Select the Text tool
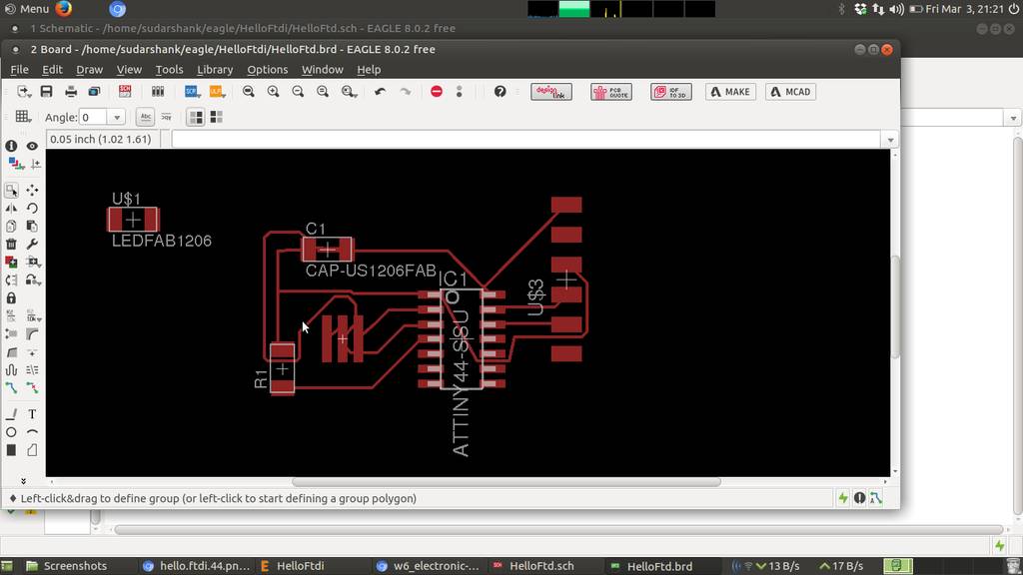Viewport: 1023px width, 575px height. 32,414
